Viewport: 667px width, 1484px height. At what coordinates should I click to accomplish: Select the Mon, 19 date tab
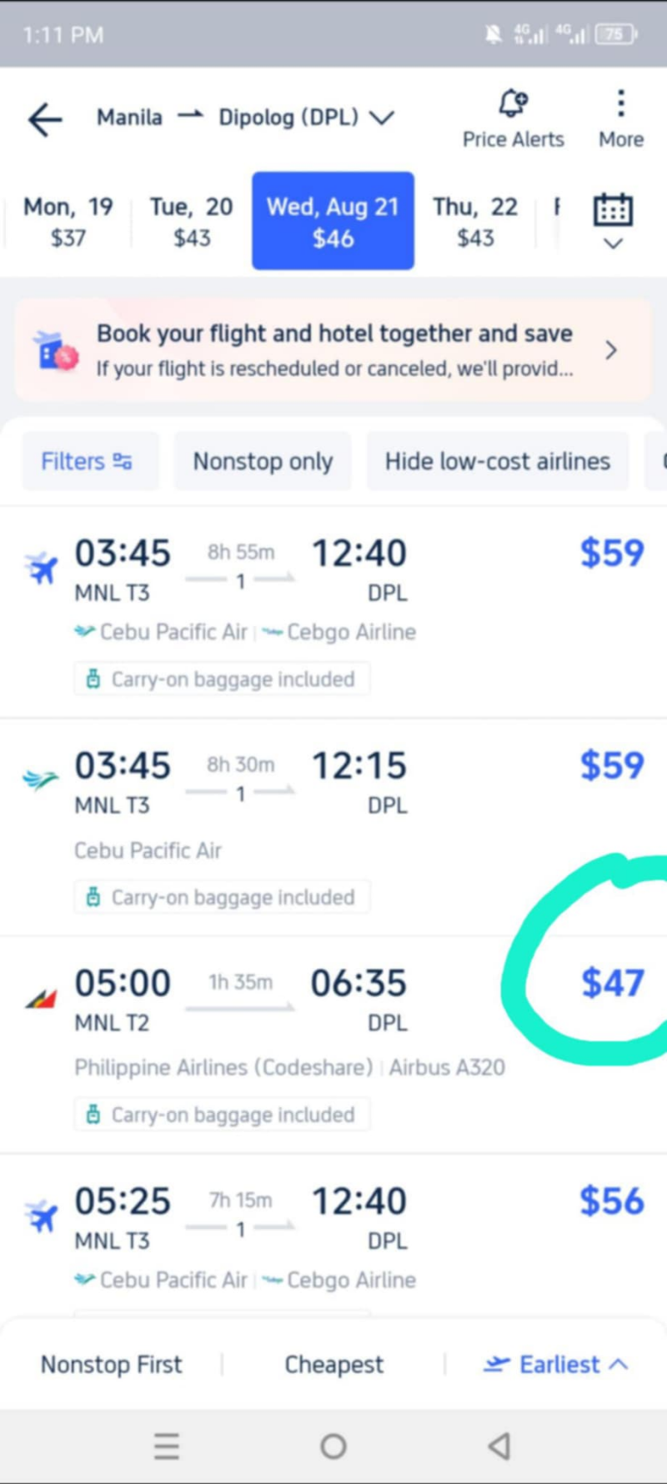pos(68,221)
